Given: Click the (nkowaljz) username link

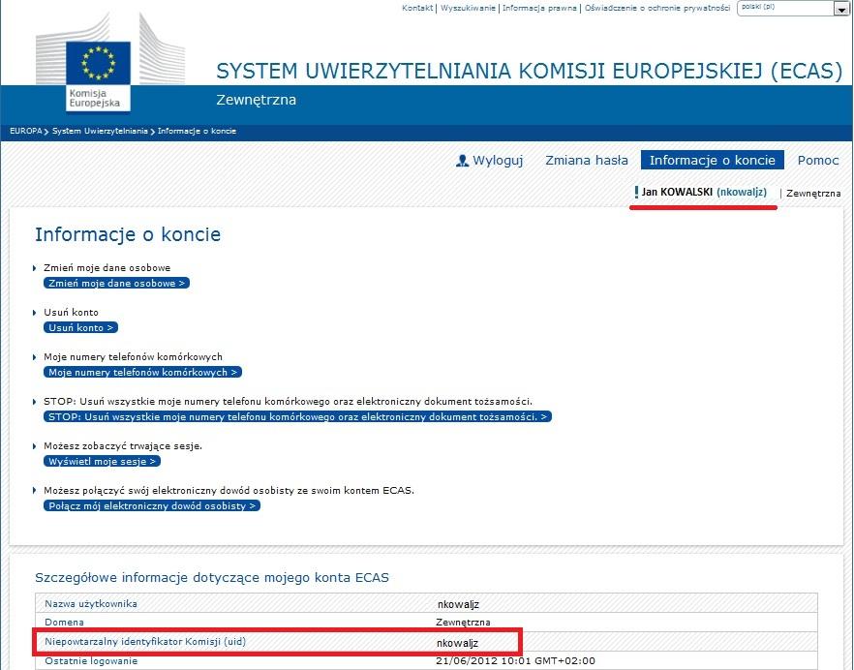Looking at the screenshot, I should (742, 192).
